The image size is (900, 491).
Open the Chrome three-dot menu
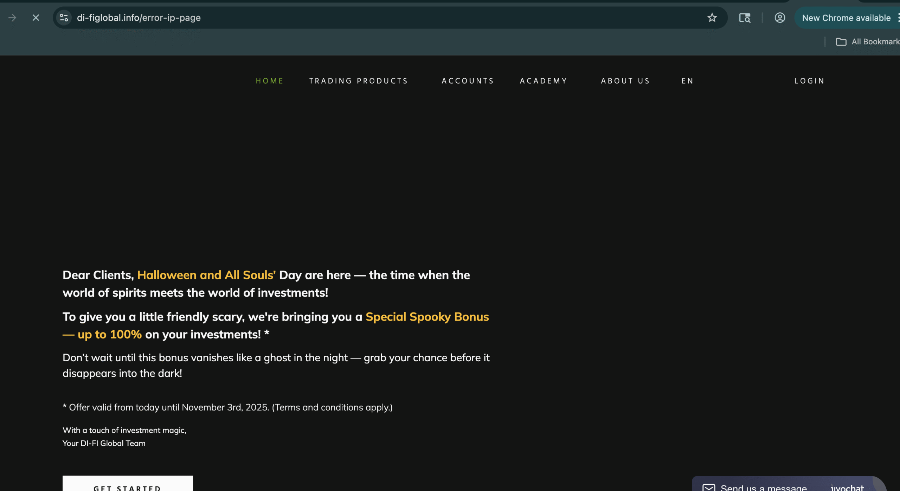pos(898,18)
